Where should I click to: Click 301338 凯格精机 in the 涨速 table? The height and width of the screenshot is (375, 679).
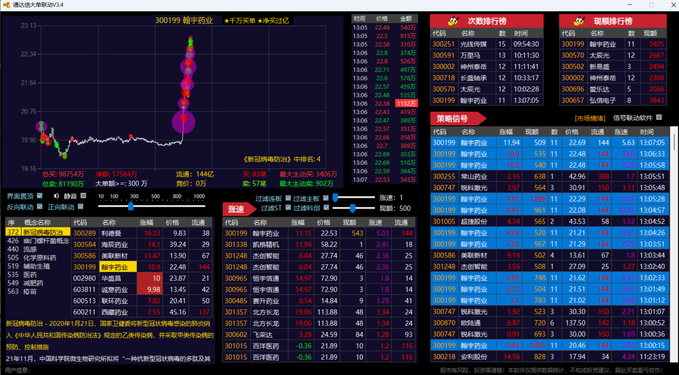pos(319,244)
